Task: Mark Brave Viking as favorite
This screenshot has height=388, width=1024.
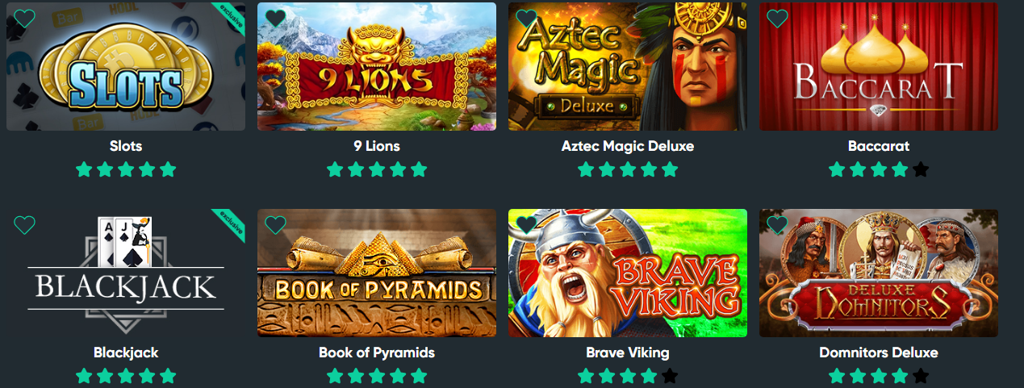Action: 526,225
